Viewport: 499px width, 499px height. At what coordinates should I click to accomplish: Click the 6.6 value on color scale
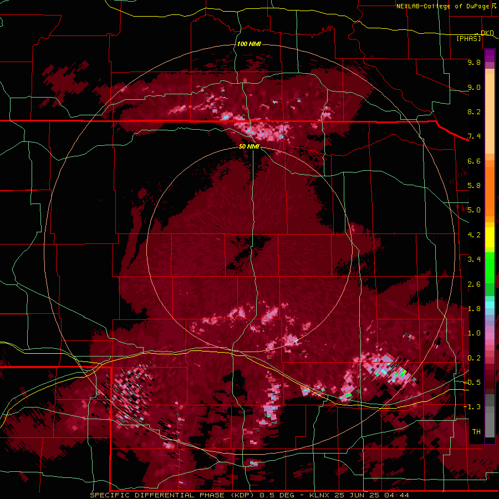point(474,161)
